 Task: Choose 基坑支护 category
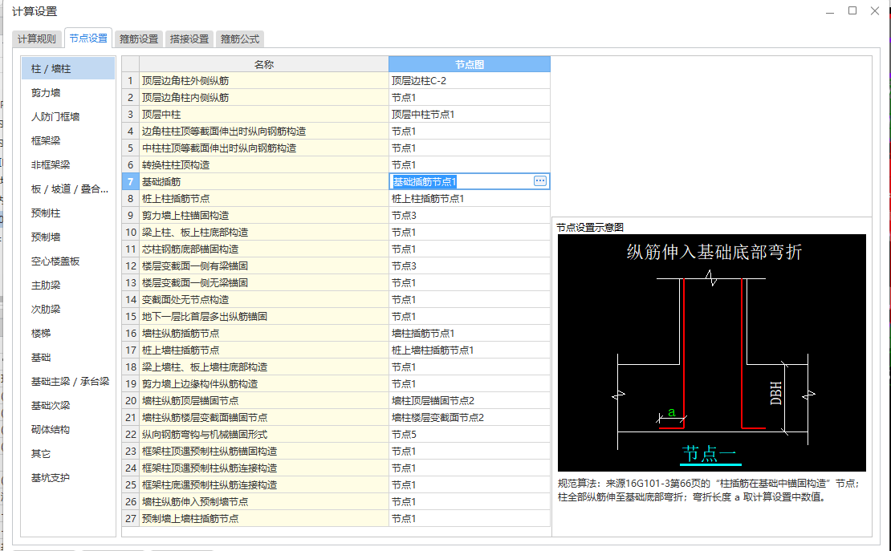click(x=68, y=478)
